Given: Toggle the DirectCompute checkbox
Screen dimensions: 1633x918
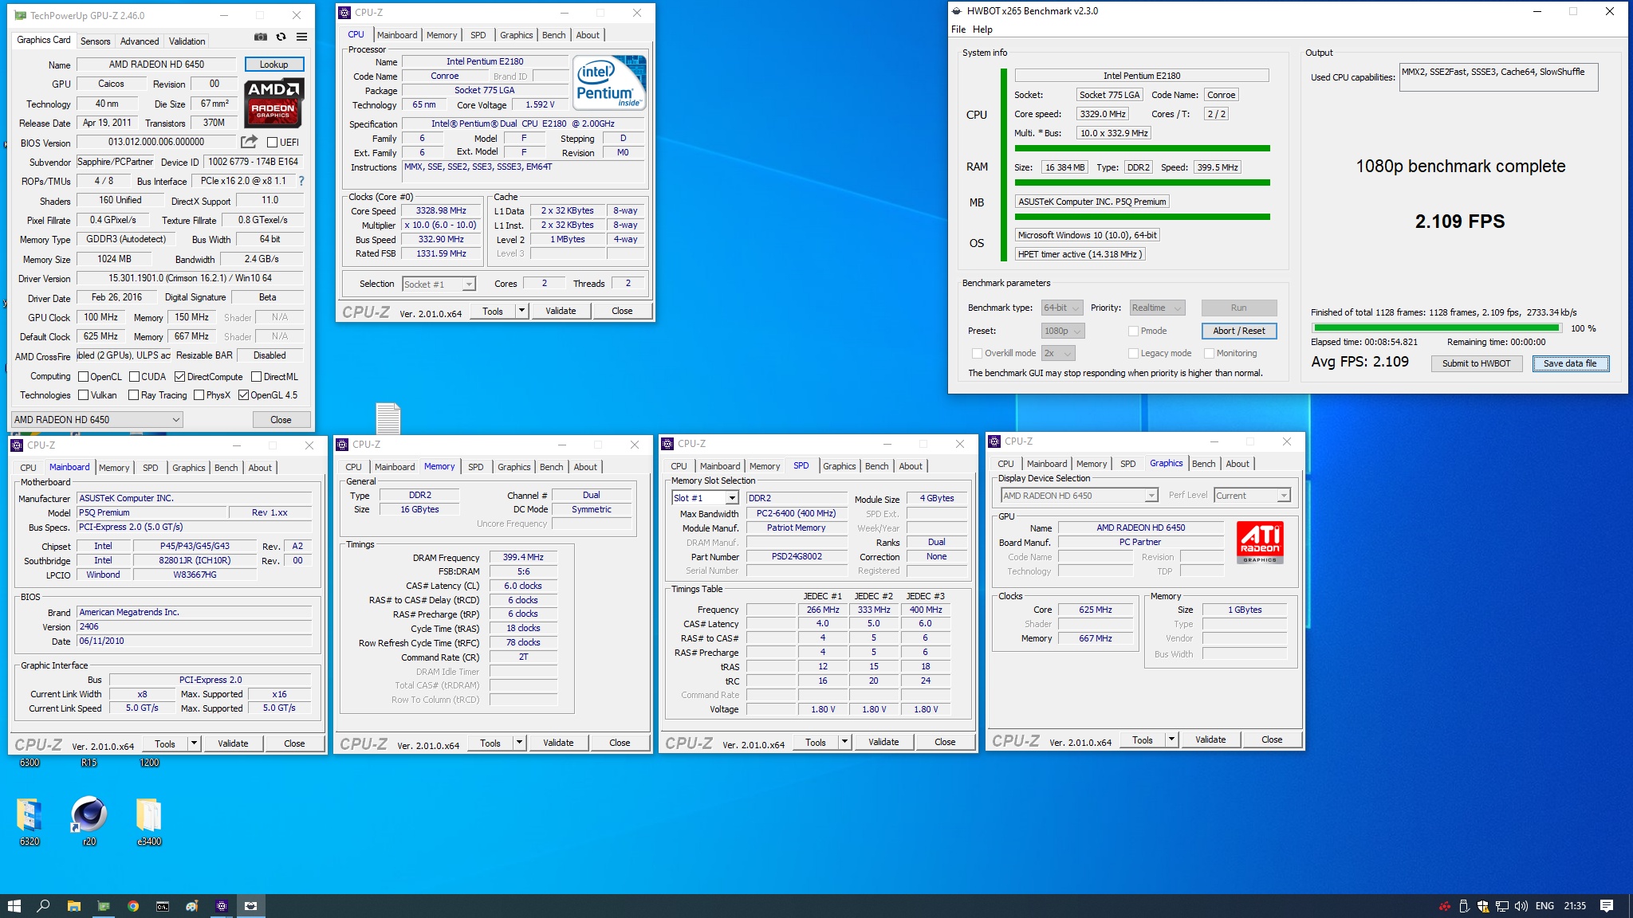Looking at the screenshot, I should (180, 376).
